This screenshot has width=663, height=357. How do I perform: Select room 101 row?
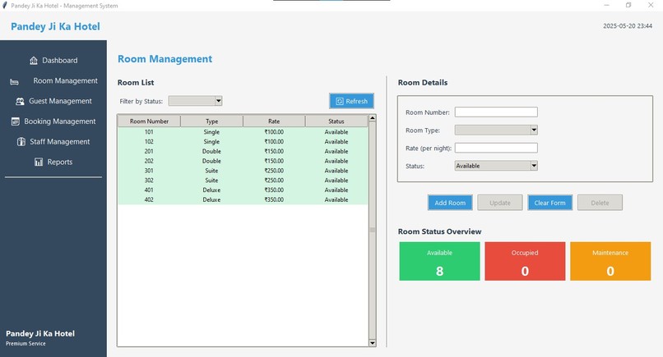pos(243,132)
